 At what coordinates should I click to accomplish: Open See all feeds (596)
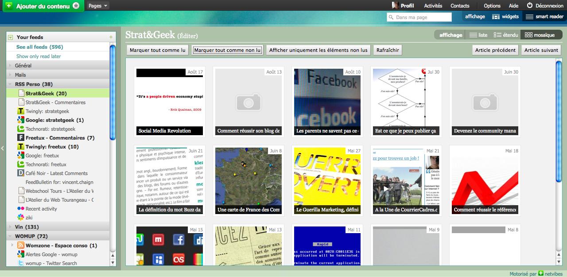pos(40,47)
